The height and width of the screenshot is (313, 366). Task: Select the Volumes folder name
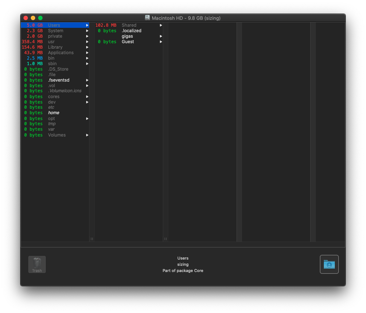pyautogui.click(x=57, y=135)
